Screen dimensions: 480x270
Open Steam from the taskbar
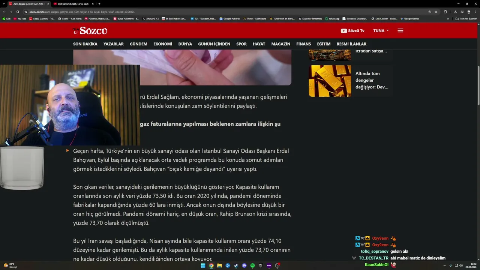click(x=236, y=265)
